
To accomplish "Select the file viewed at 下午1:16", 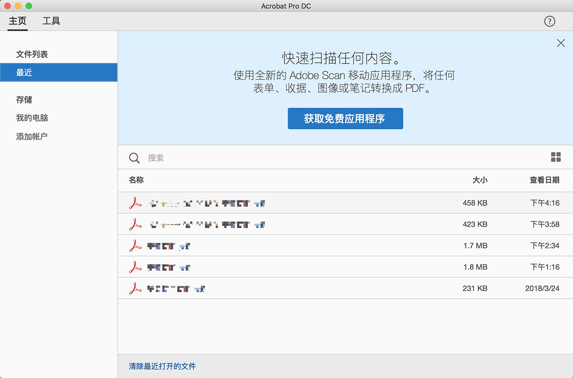I will coord(346,267).
